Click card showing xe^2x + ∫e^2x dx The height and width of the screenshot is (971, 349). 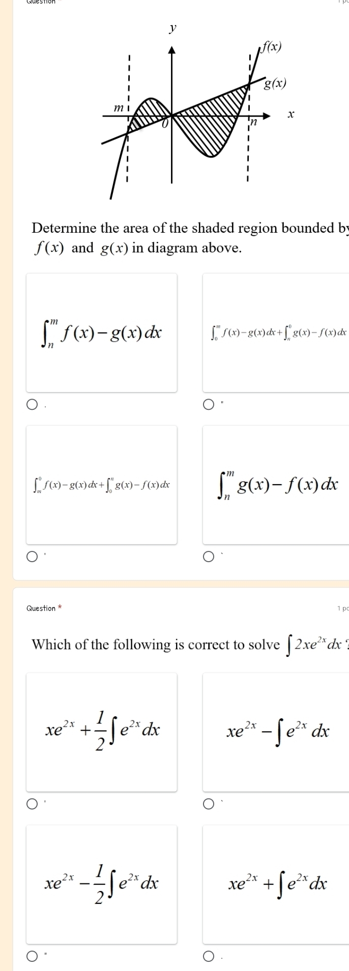pyautogui.click(x=276, y=884)
